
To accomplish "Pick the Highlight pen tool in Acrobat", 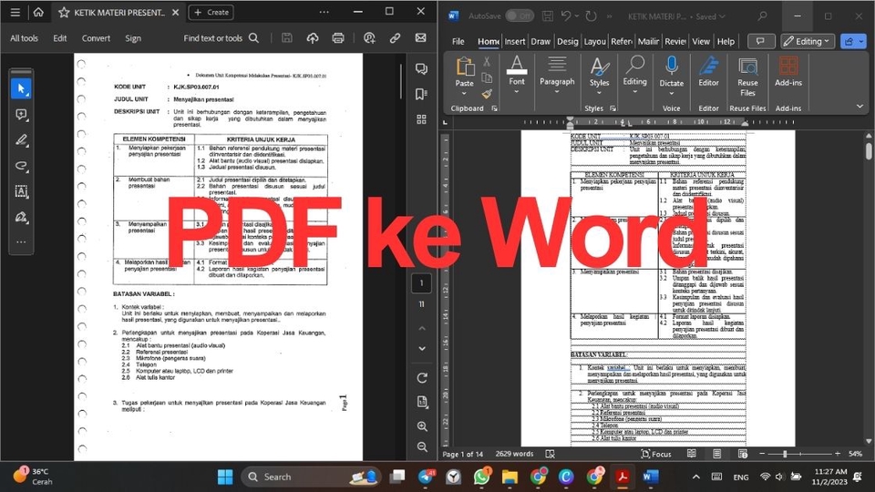I will (x=21, y=140).
